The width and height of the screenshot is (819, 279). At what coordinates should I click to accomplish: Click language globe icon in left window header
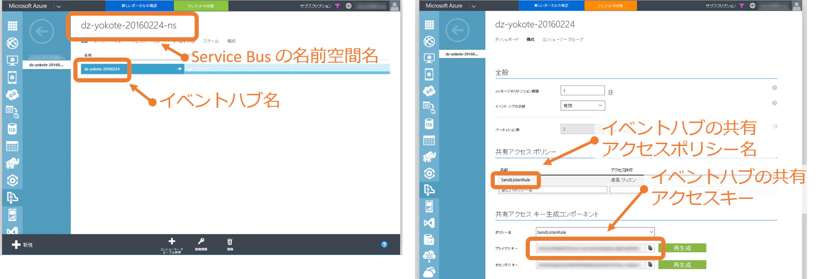pyautogui.click(x=349, y=6)
